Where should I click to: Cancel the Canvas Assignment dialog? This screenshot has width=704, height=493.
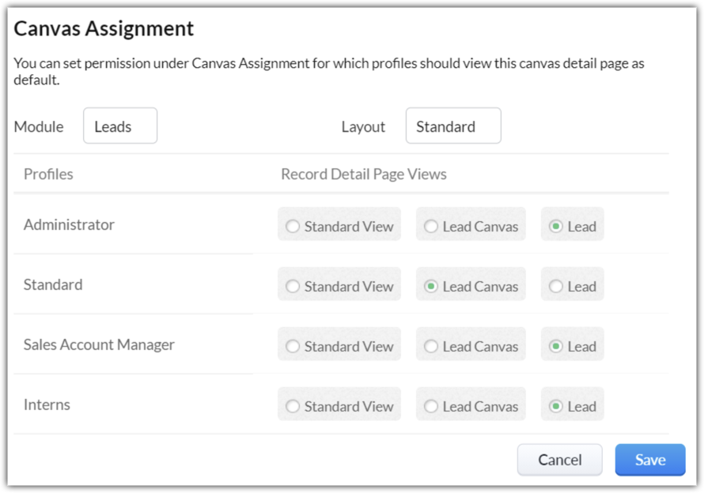(559, 460)
